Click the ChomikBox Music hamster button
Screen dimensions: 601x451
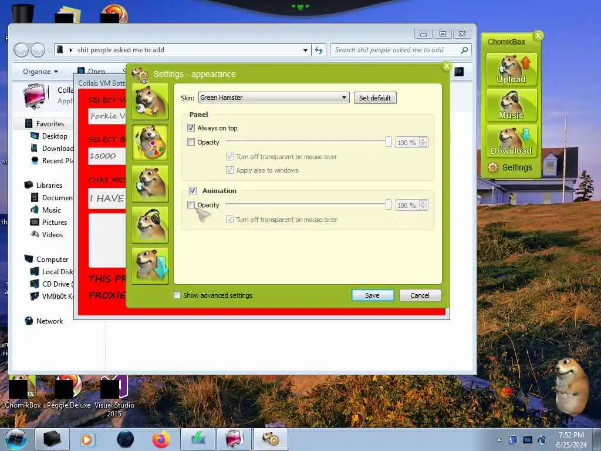(511, 105)
